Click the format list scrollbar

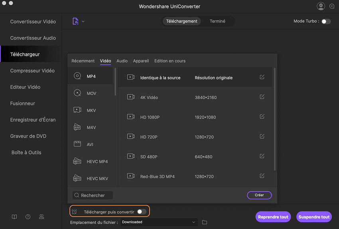(x=116, y=82)
